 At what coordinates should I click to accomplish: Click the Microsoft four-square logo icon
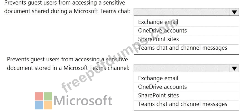[x=43, y=101]
